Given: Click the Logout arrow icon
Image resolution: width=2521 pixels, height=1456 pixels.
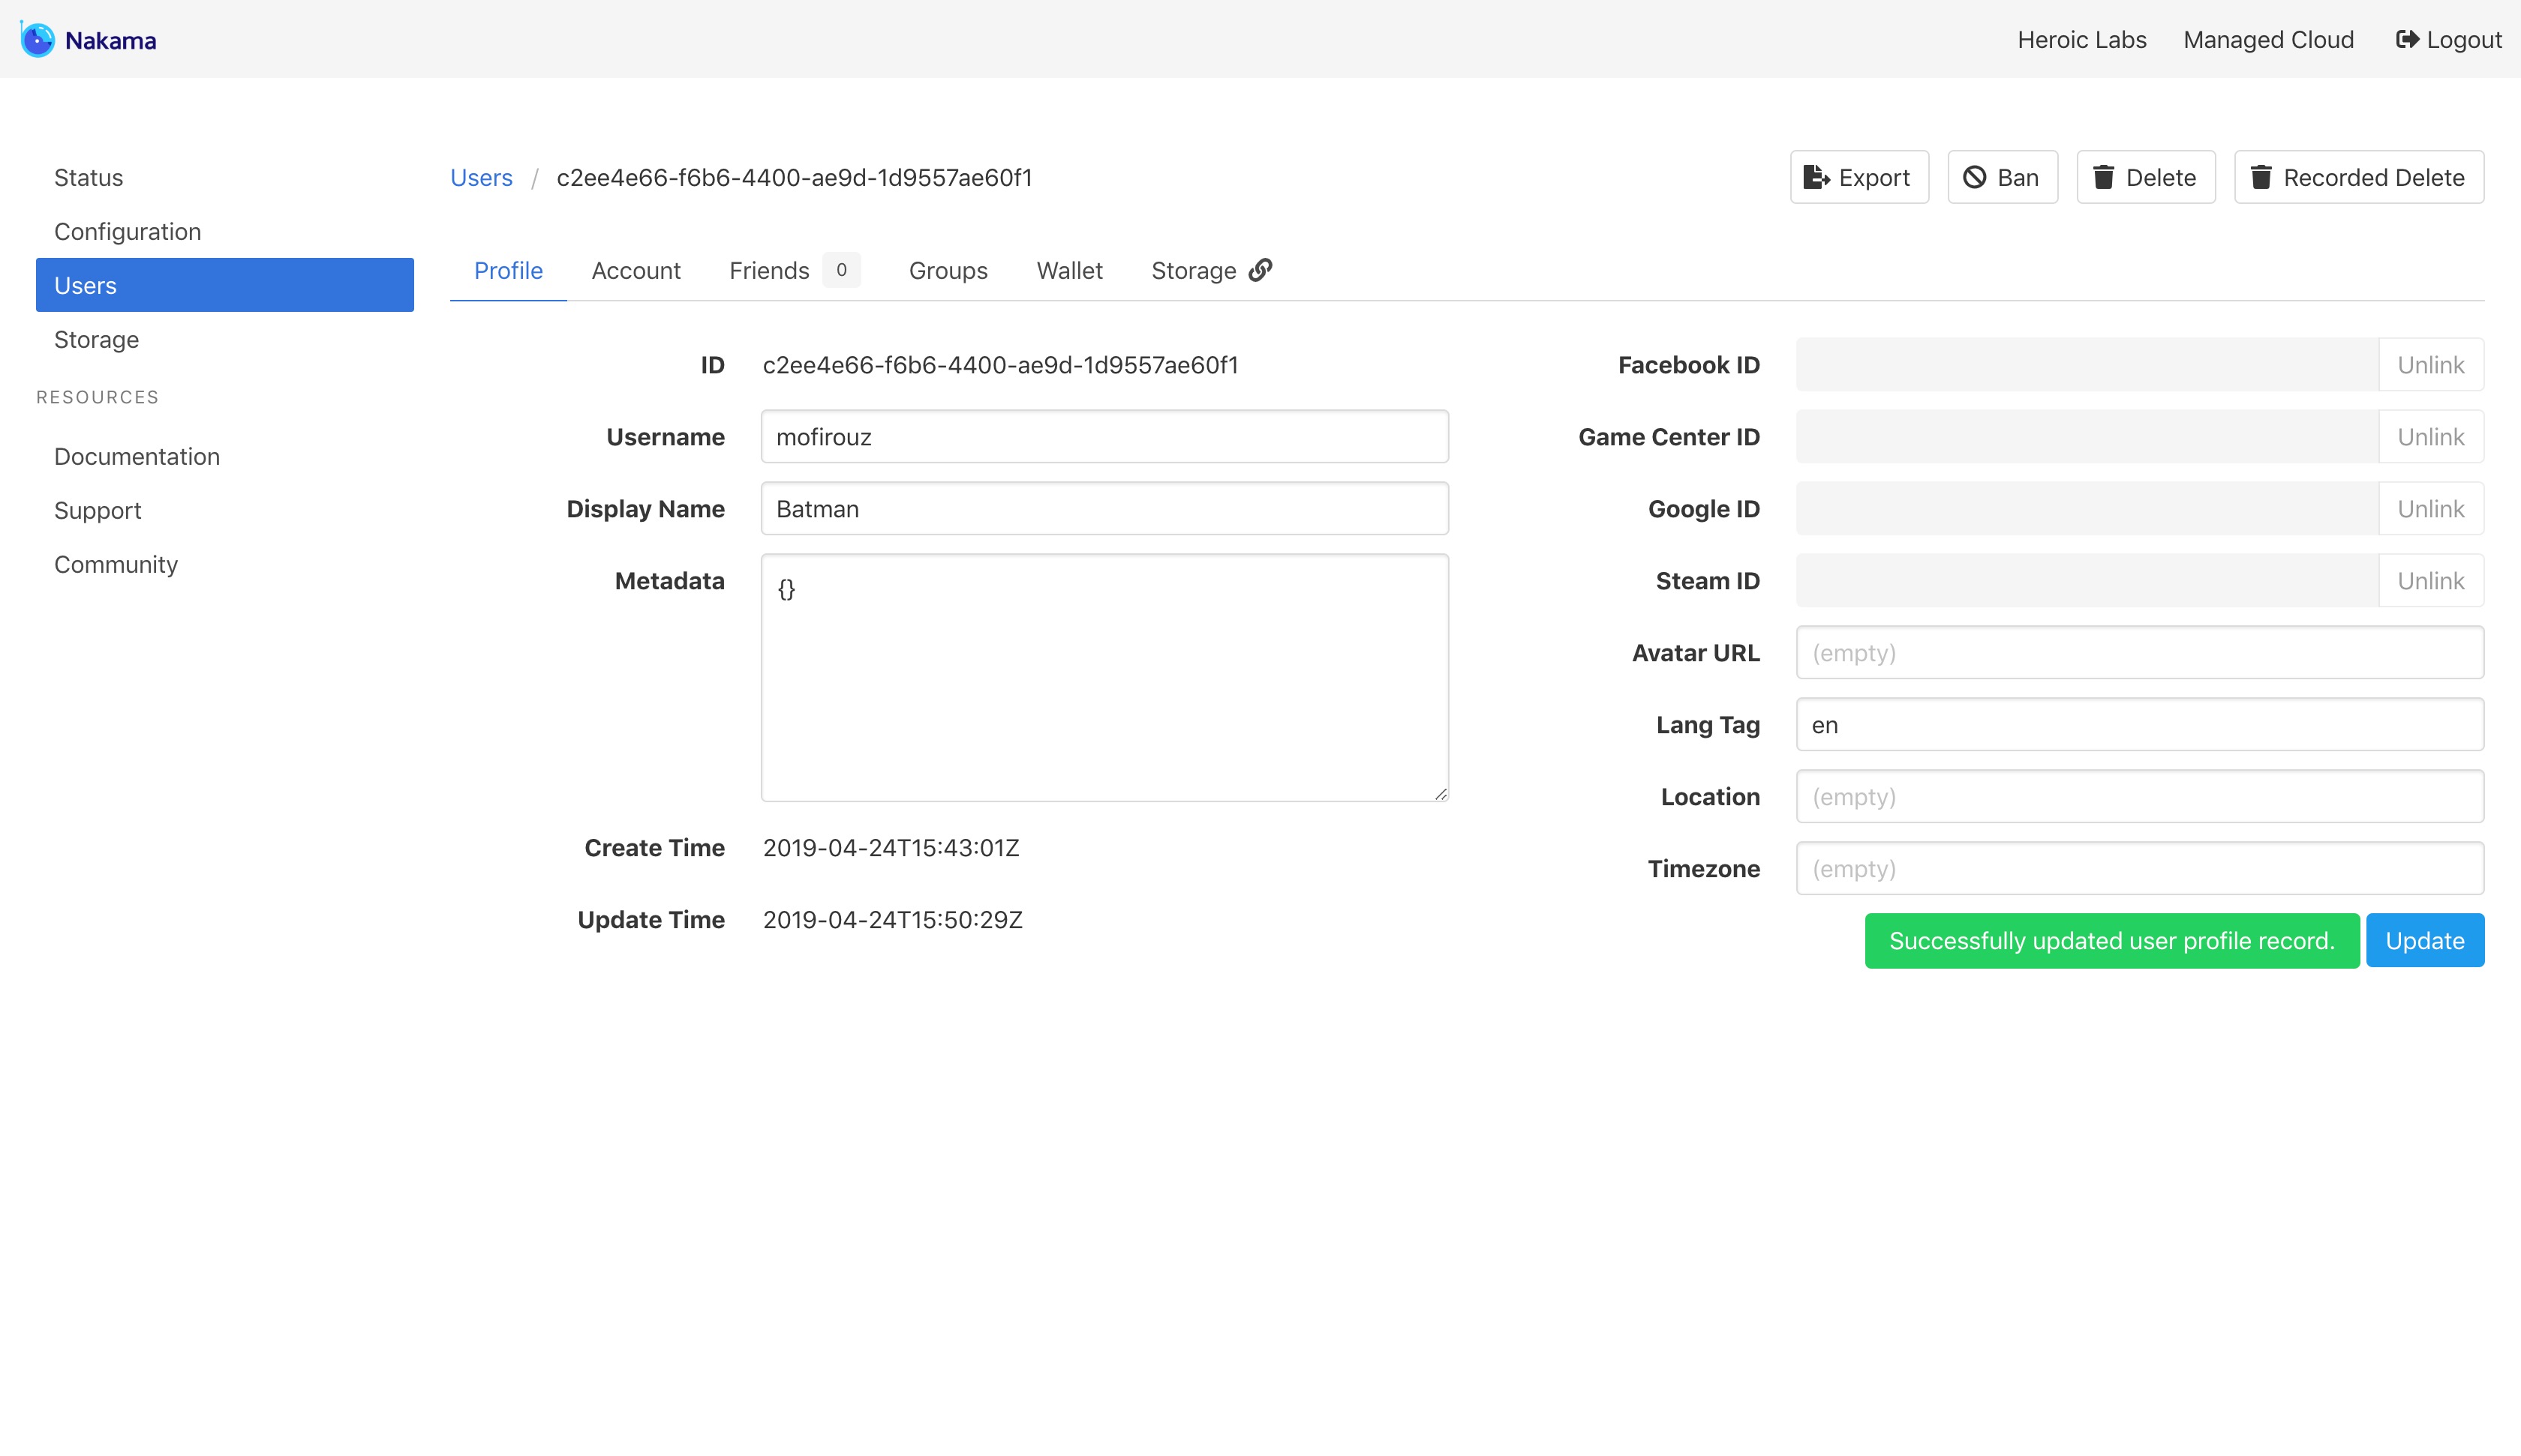Looking at the screenshot, I should click(x=2406, y=40).
